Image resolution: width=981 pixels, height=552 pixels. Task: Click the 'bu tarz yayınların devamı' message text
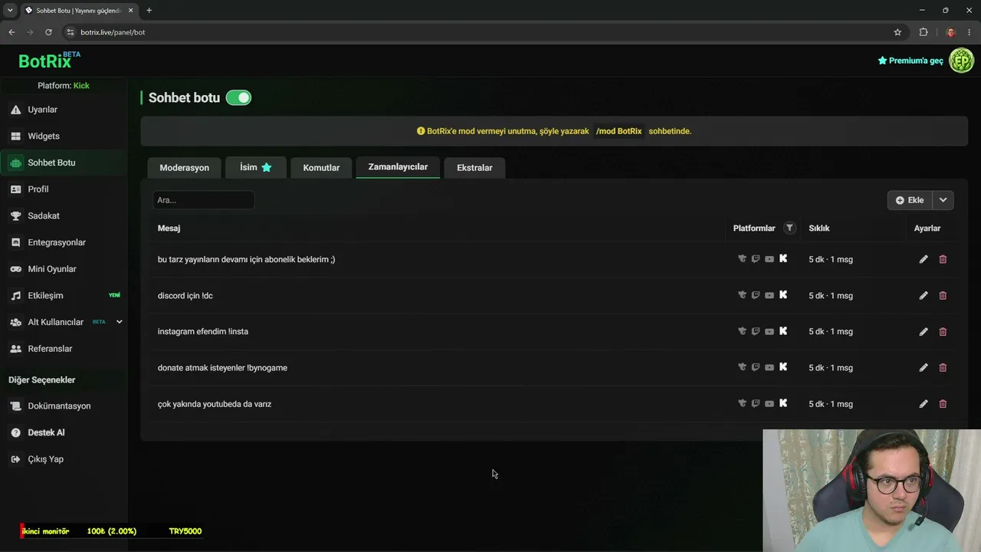[246, 259]
